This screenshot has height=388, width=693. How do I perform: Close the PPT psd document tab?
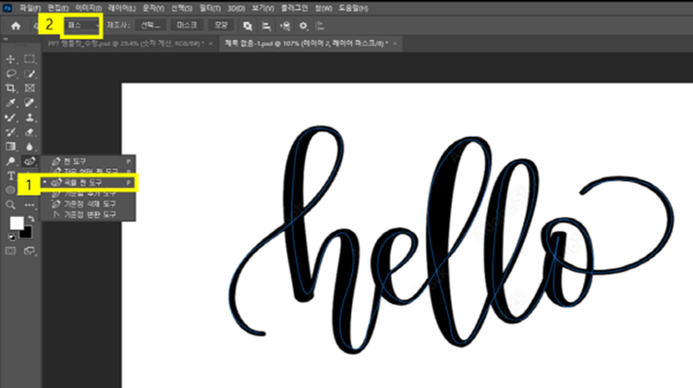[211, 43]
